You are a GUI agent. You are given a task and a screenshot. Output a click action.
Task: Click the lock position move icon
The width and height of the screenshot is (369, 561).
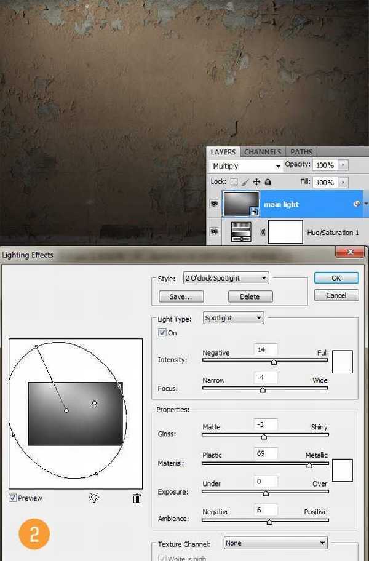(x=256, y=182)
